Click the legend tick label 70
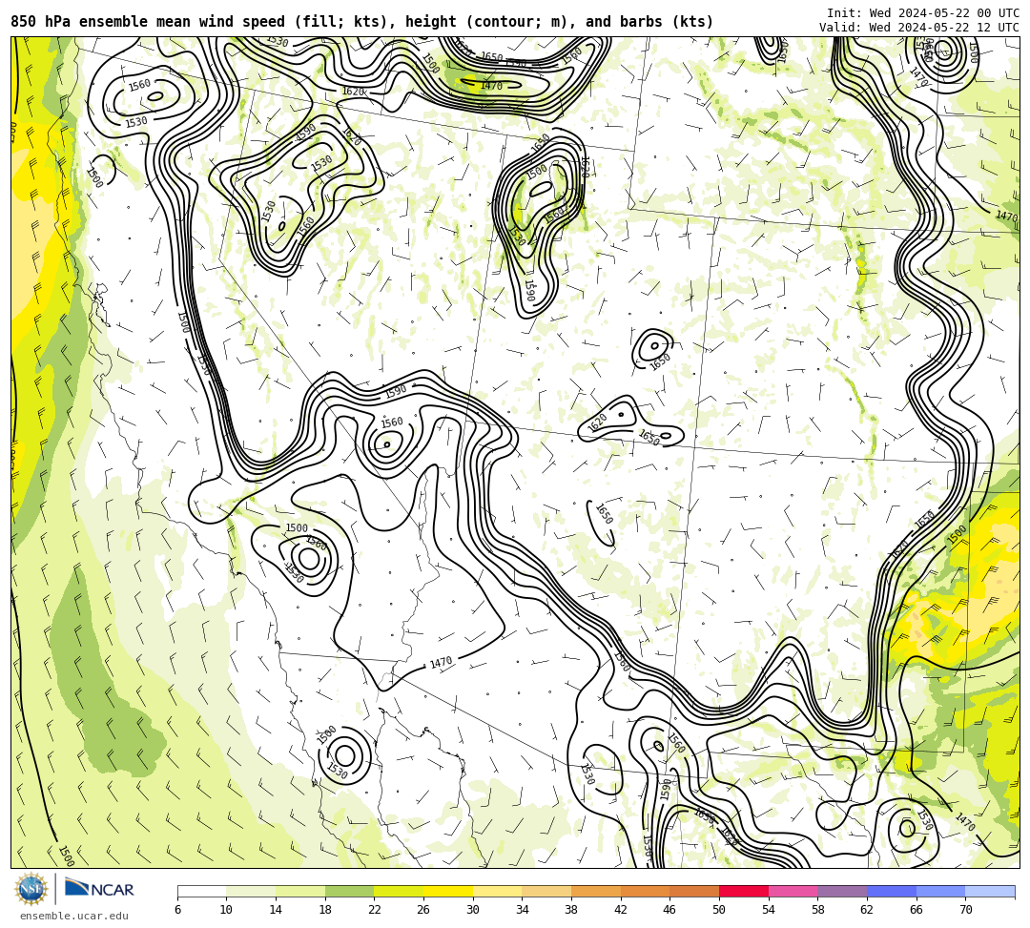Image resolution: width=1030 pixels, height=928 pixels. tap(965, 910)
